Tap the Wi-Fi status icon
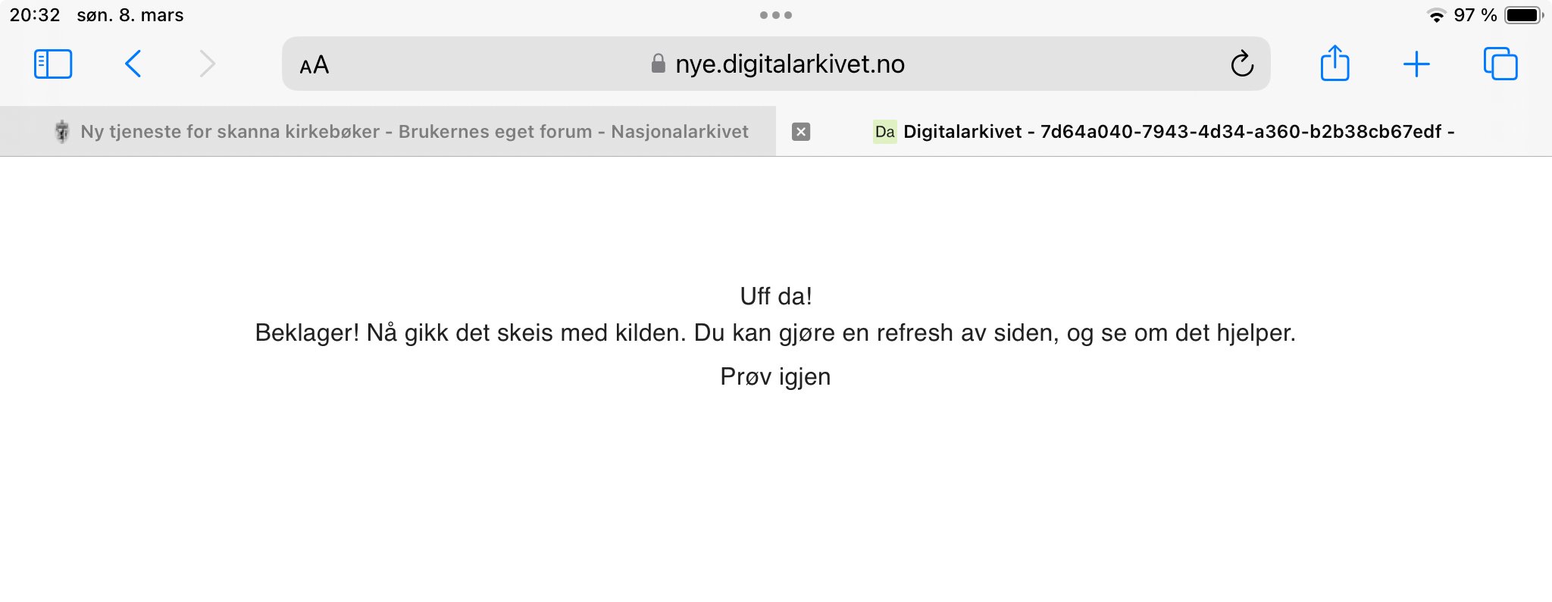 [x=1435, y=15]
